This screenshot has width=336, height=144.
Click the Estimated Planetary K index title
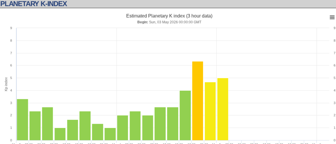click(x=169, y=16)
